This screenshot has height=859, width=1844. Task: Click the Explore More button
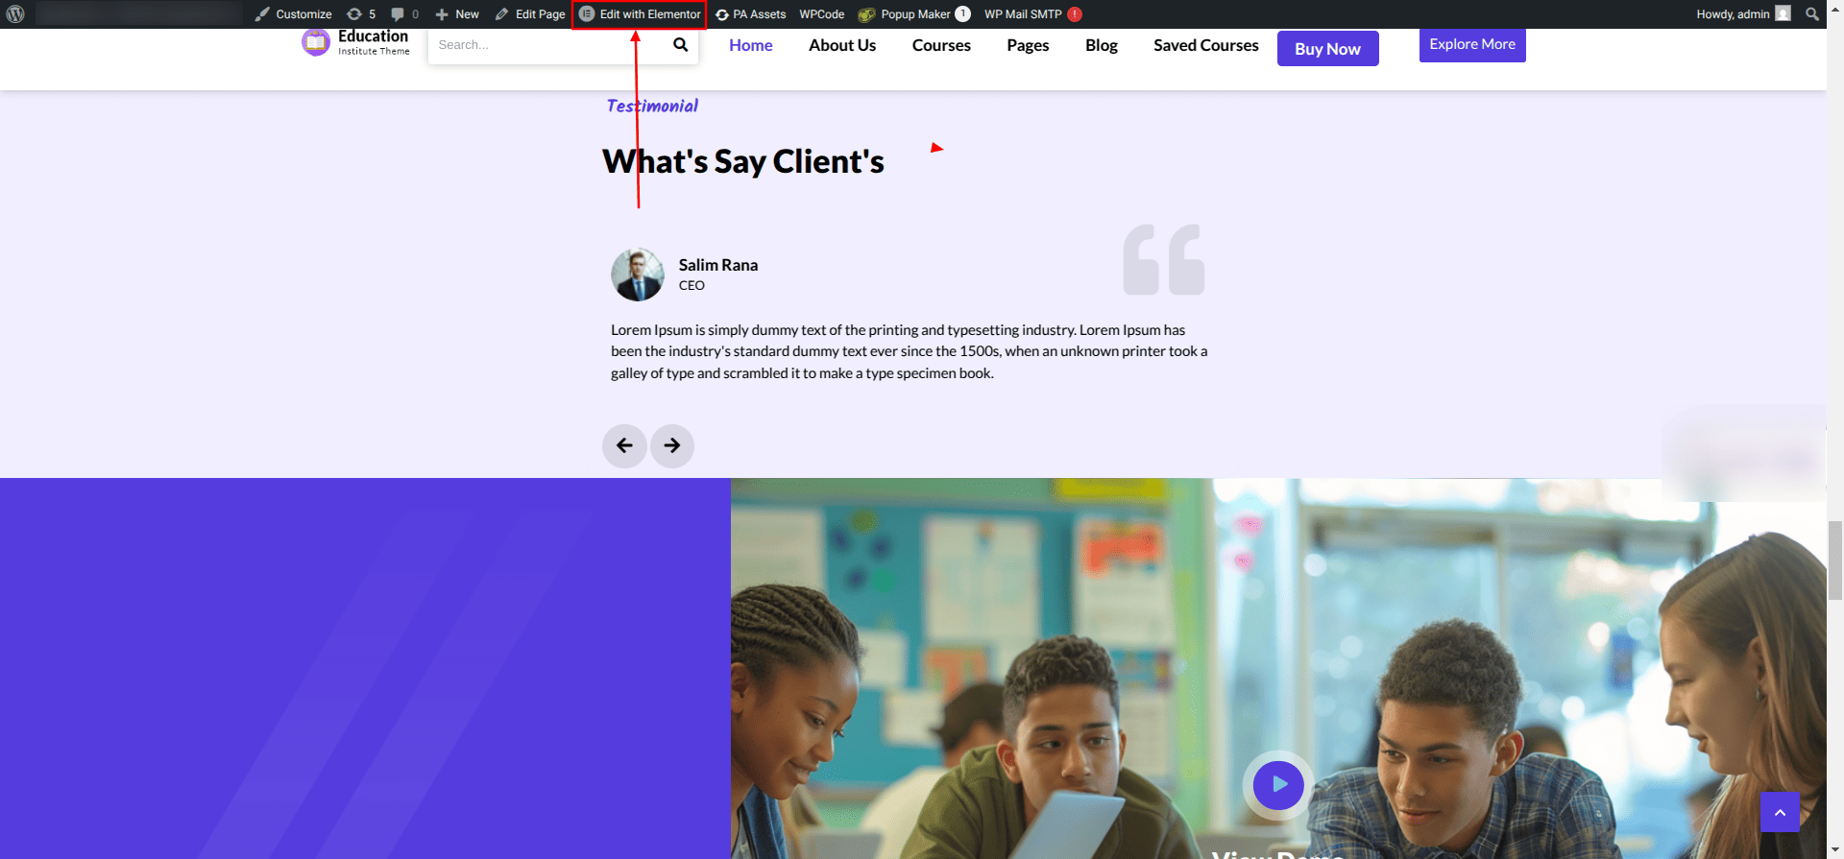(1472, 44)
